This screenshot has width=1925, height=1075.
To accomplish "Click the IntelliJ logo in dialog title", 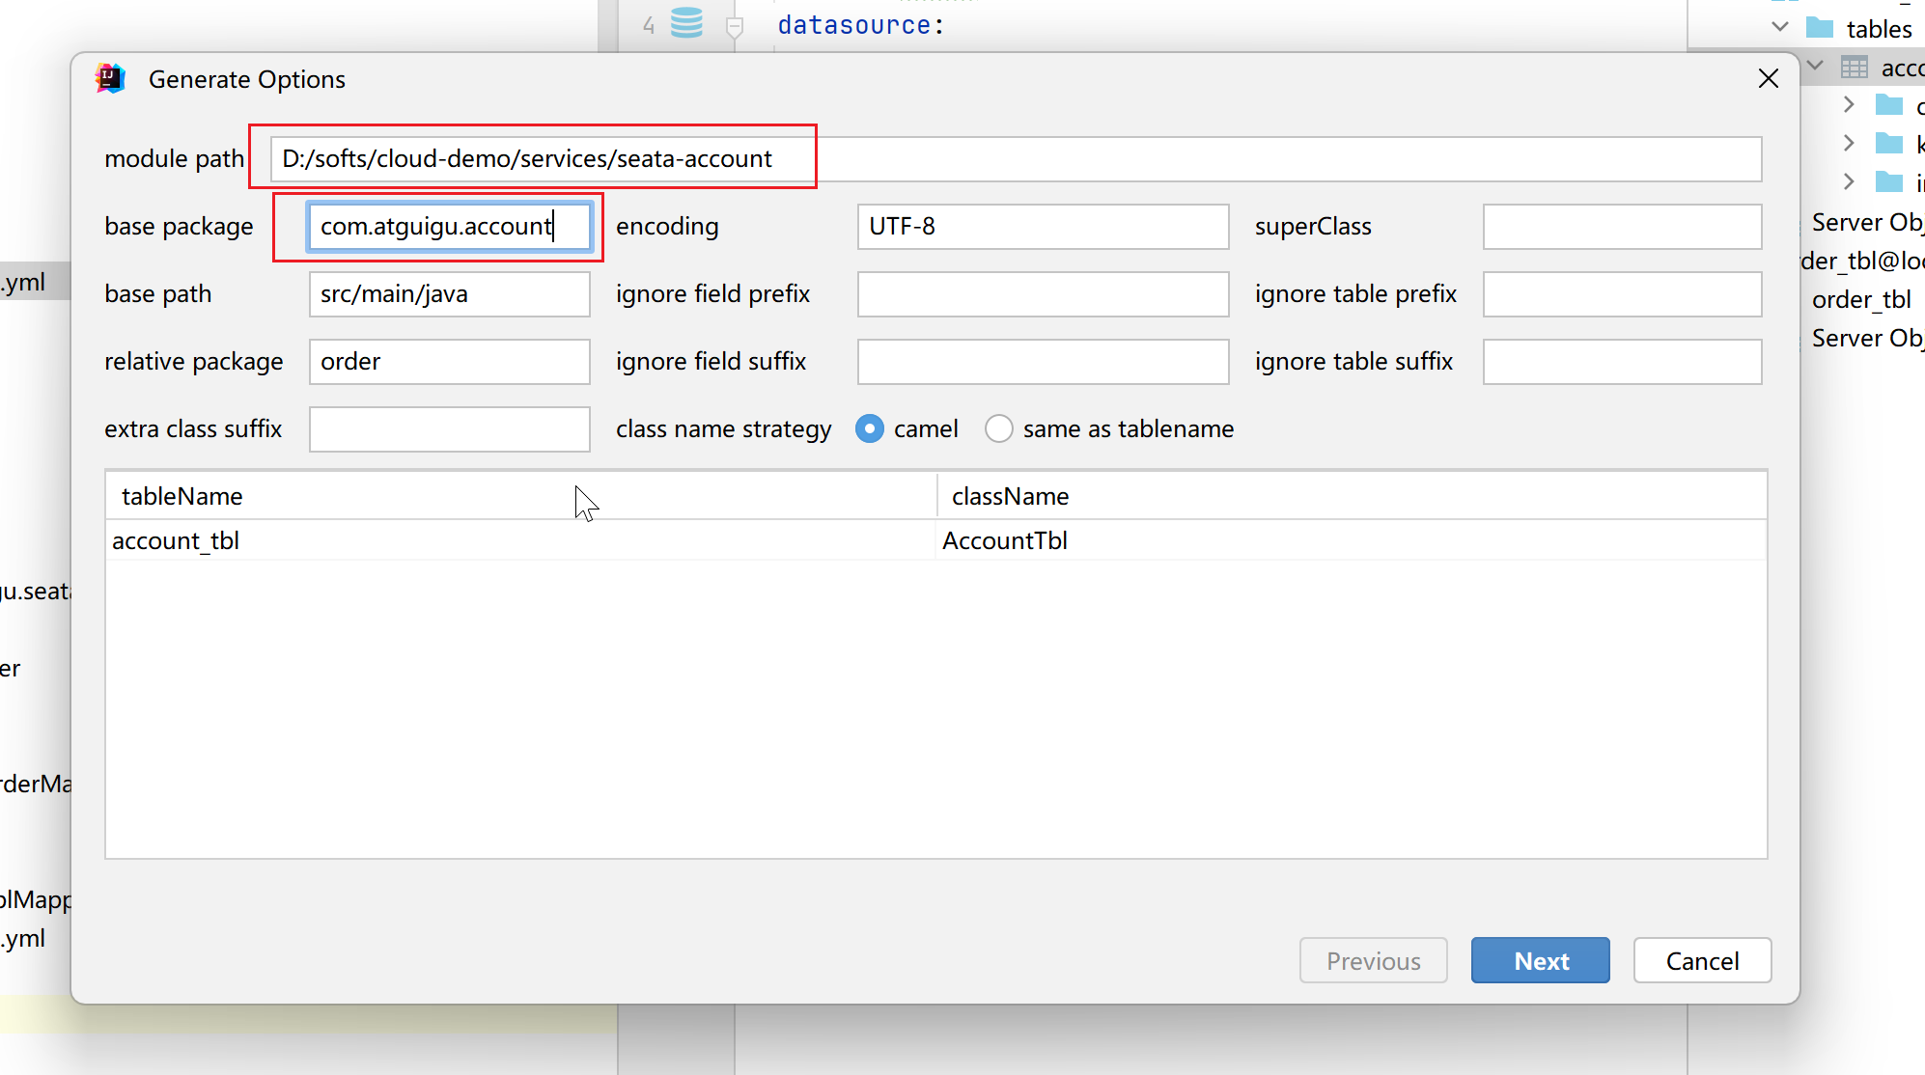I will coord(110,79).
